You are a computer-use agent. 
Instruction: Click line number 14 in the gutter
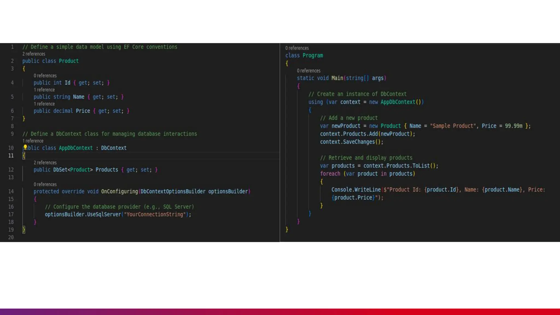11,191
